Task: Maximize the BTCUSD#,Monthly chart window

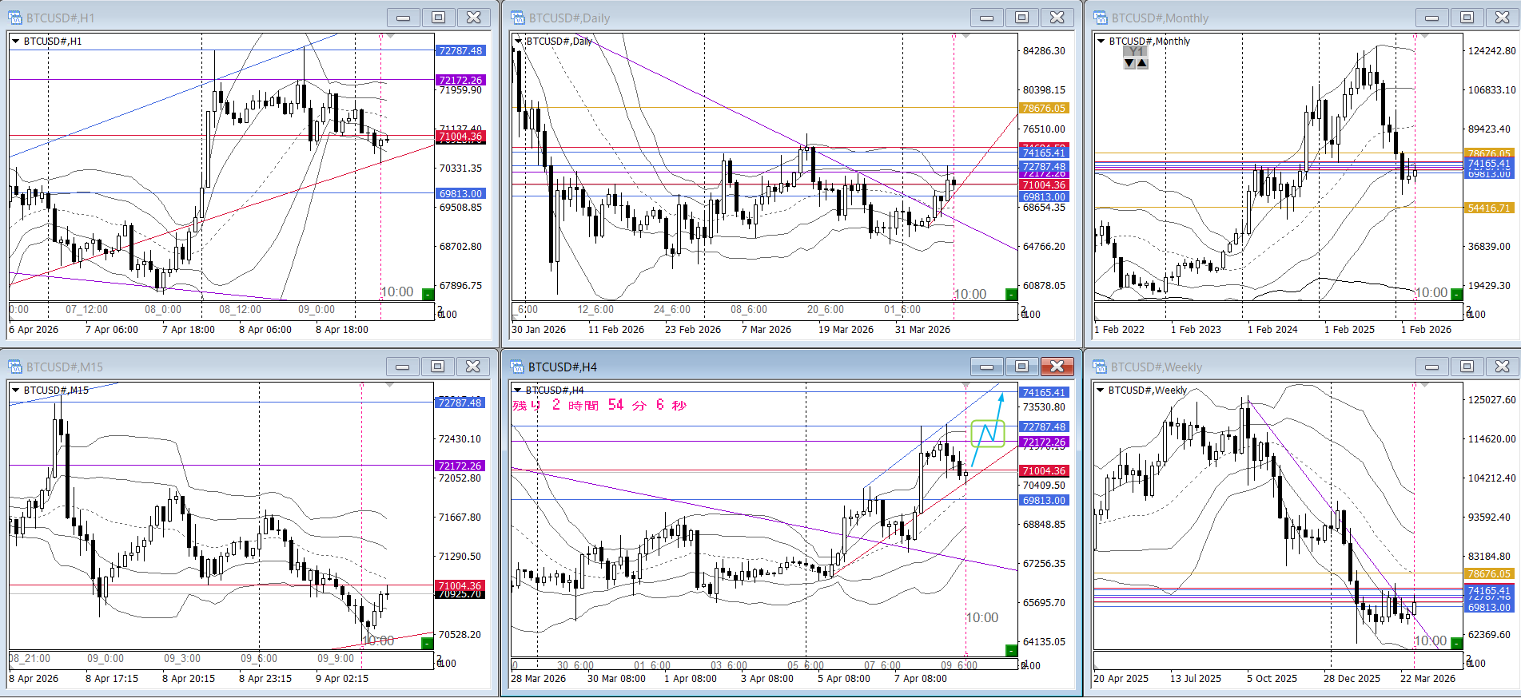Action: 1467,18
